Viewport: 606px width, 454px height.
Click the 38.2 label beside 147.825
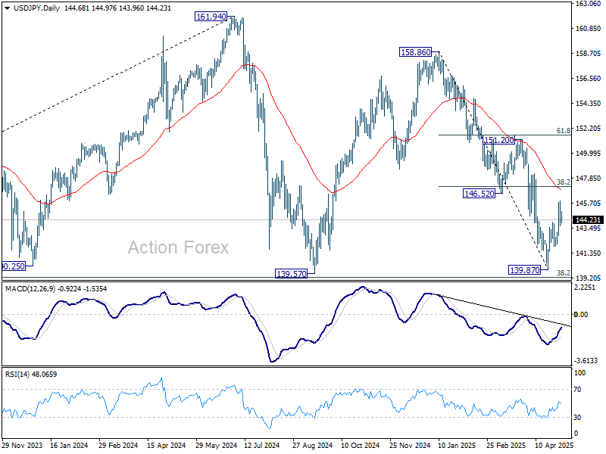(x=563, y=182)
